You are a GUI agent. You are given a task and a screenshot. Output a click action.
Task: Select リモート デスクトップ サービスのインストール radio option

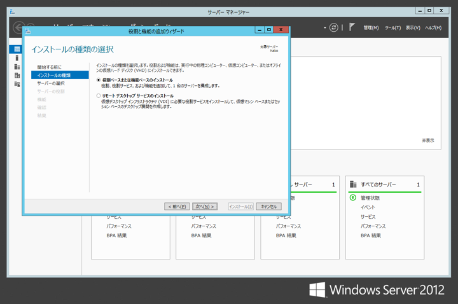tap(99, 95)
